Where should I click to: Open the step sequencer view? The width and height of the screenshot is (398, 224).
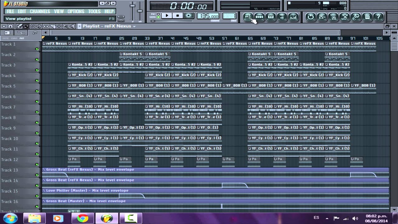(259, 17)
